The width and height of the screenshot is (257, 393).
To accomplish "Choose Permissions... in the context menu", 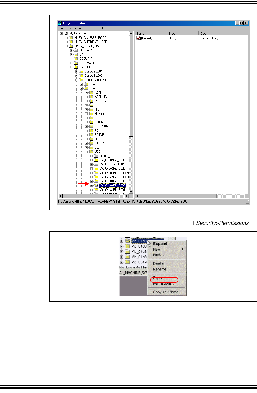I will 164,284.
